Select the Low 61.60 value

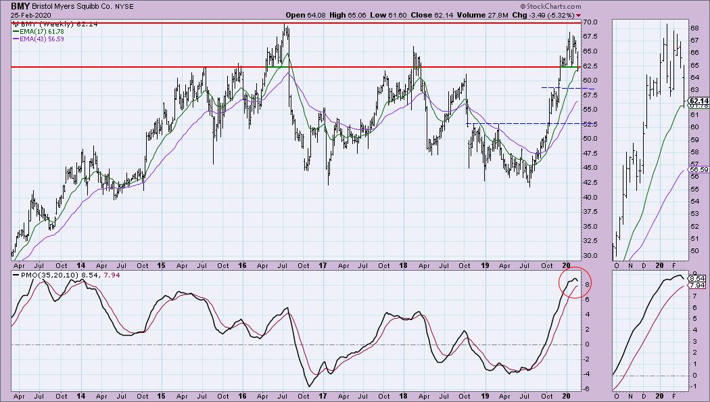(388, 15)
